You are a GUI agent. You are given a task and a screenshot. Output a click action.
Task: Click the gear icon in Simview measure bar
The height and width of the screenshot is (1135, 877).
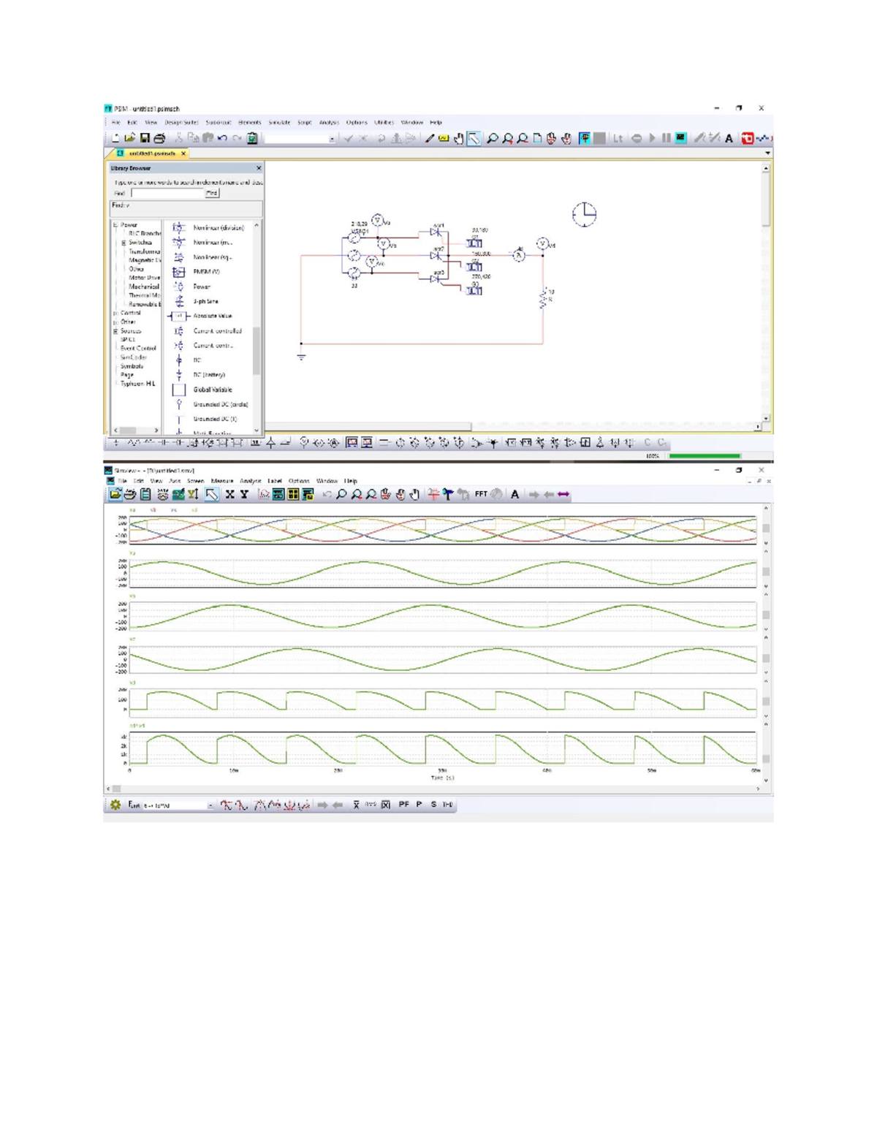[x=115, y=805]
